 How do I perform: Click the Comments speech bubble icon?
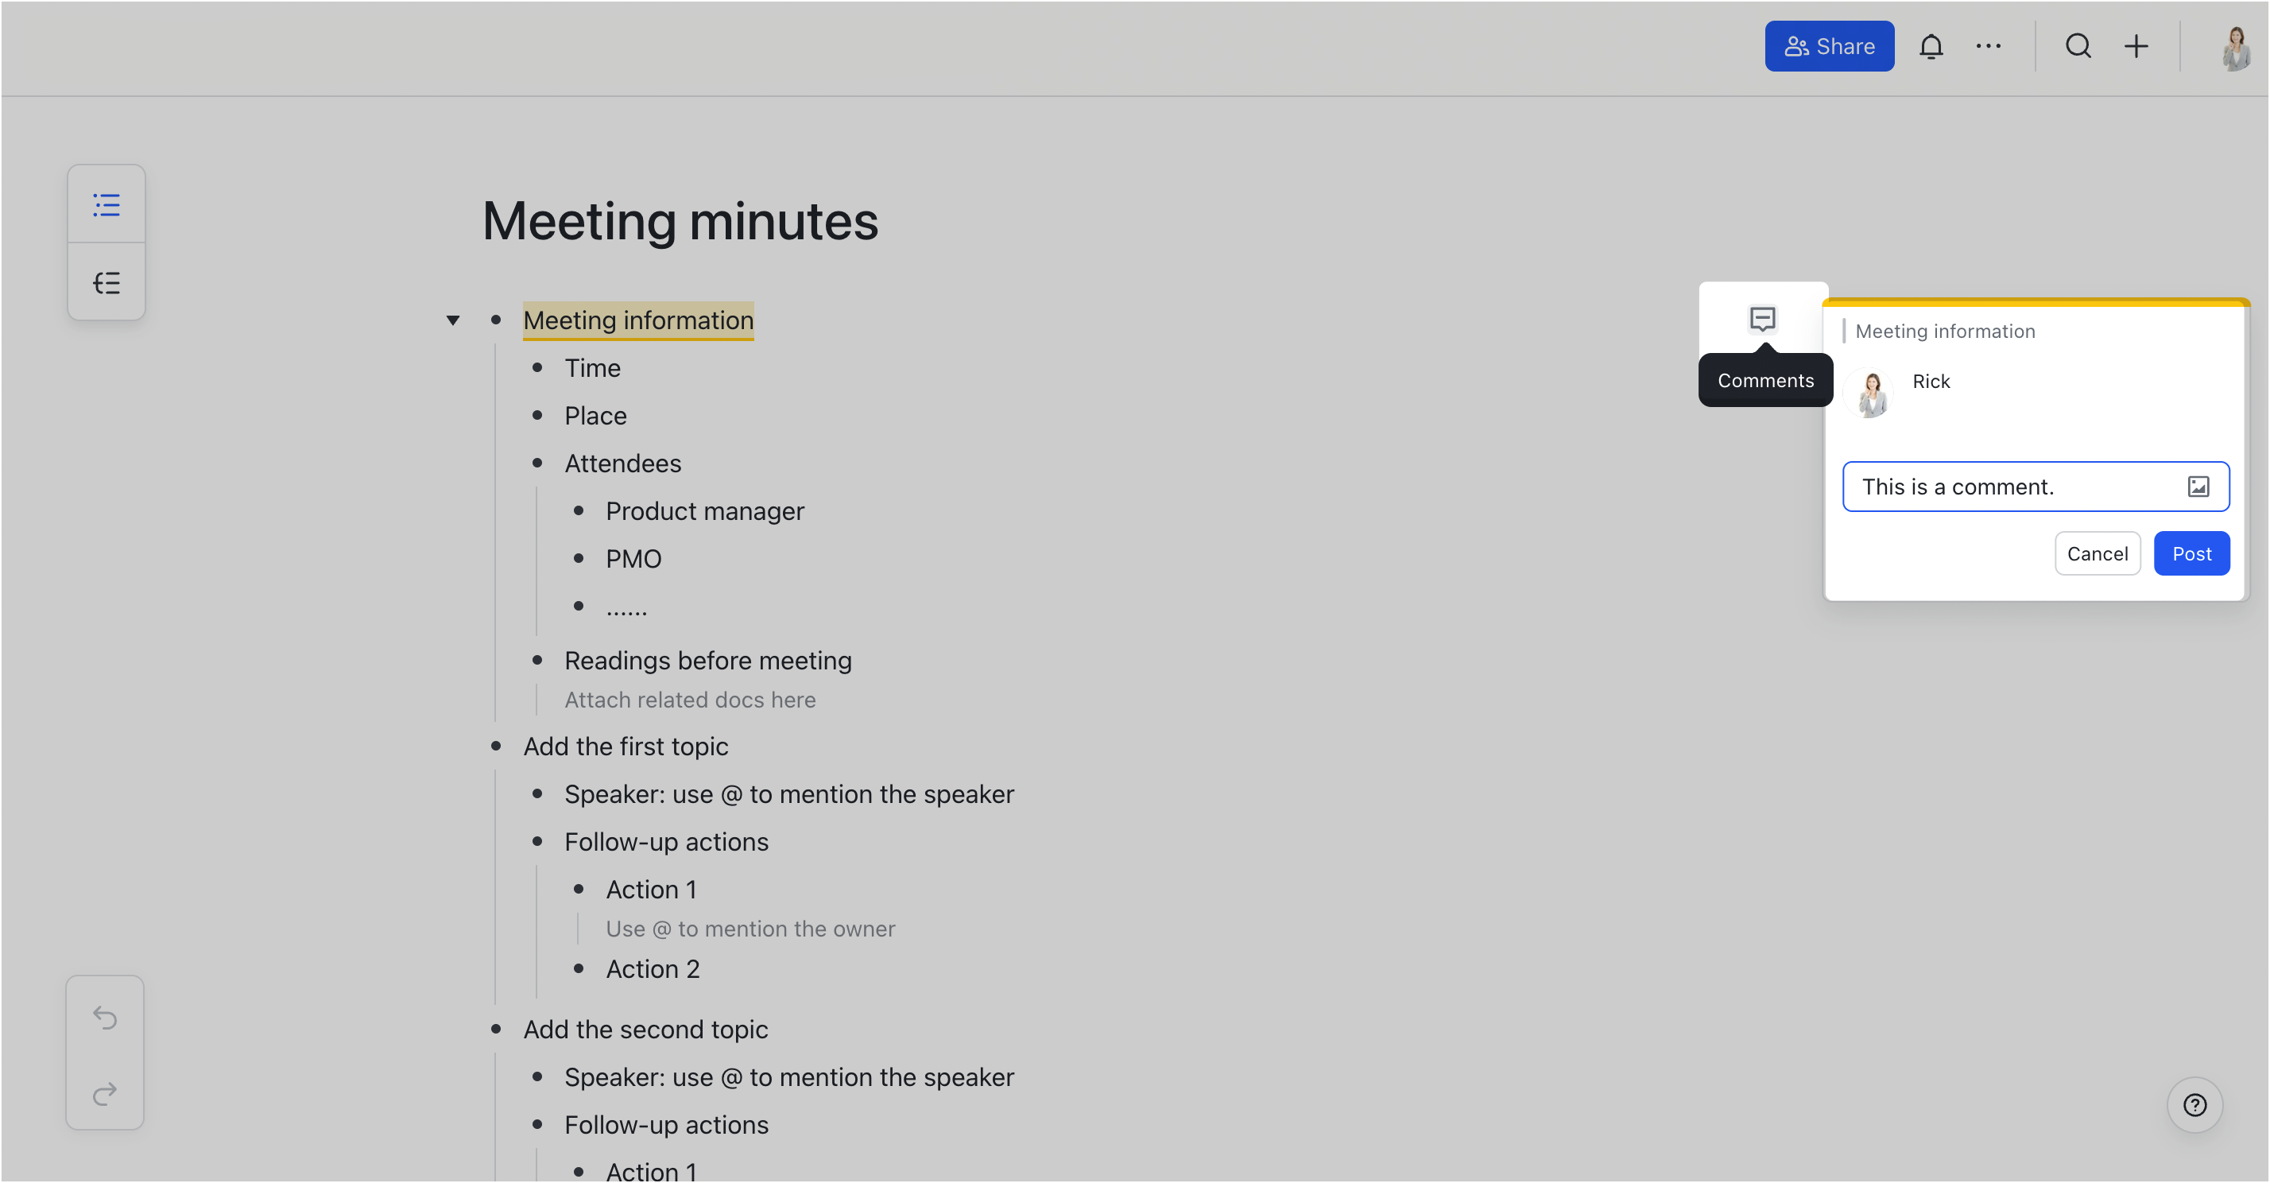pos(1762,318)
